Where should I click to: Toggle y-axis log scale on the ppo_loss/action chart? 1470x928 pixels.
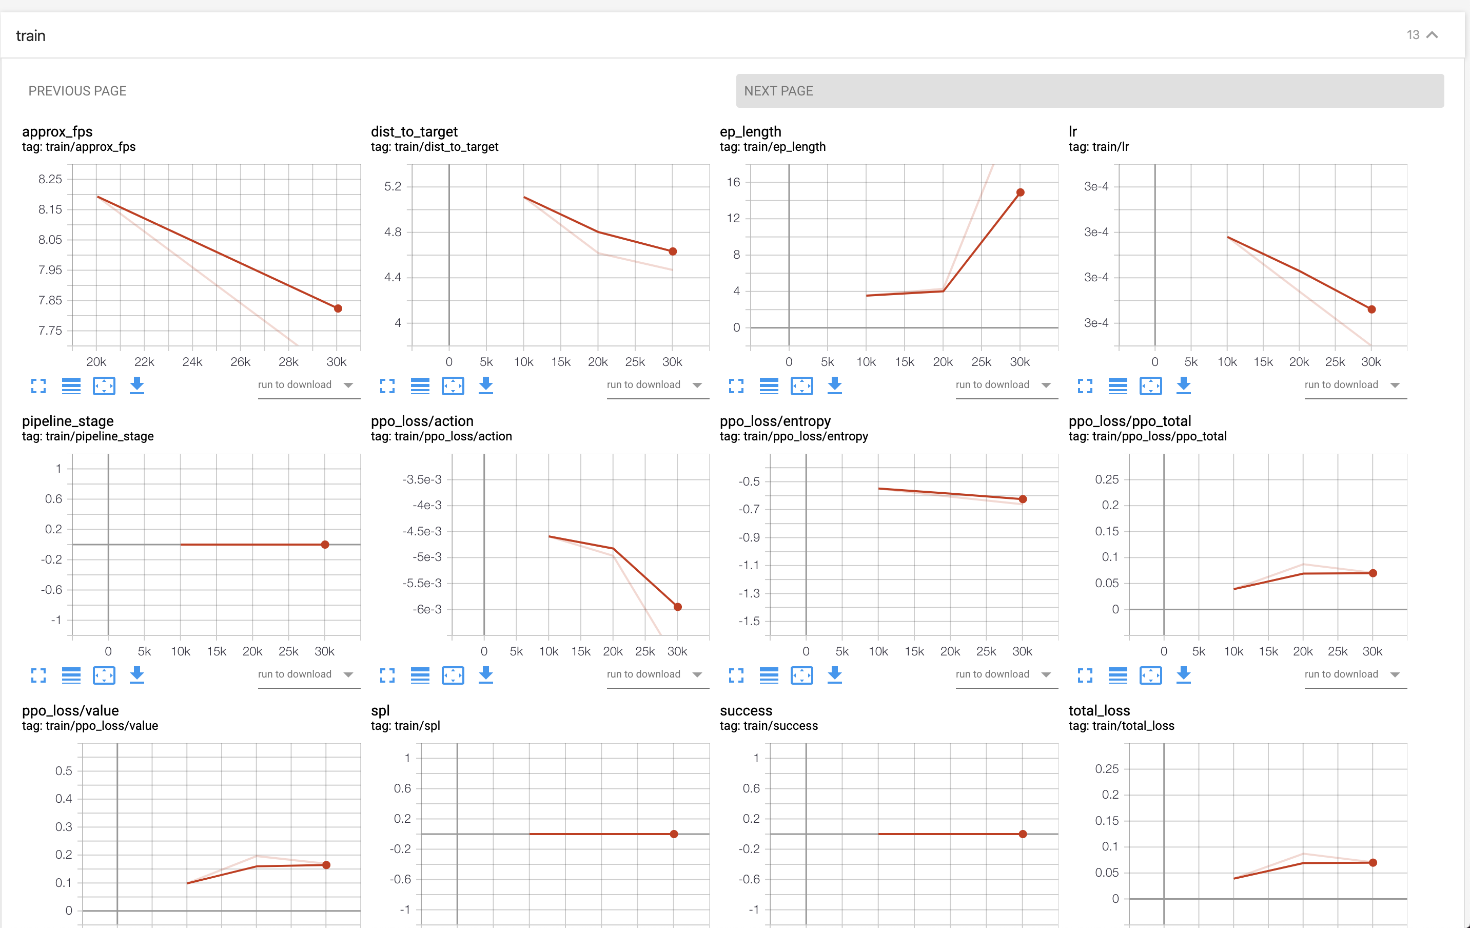click(x=420, y=674)
